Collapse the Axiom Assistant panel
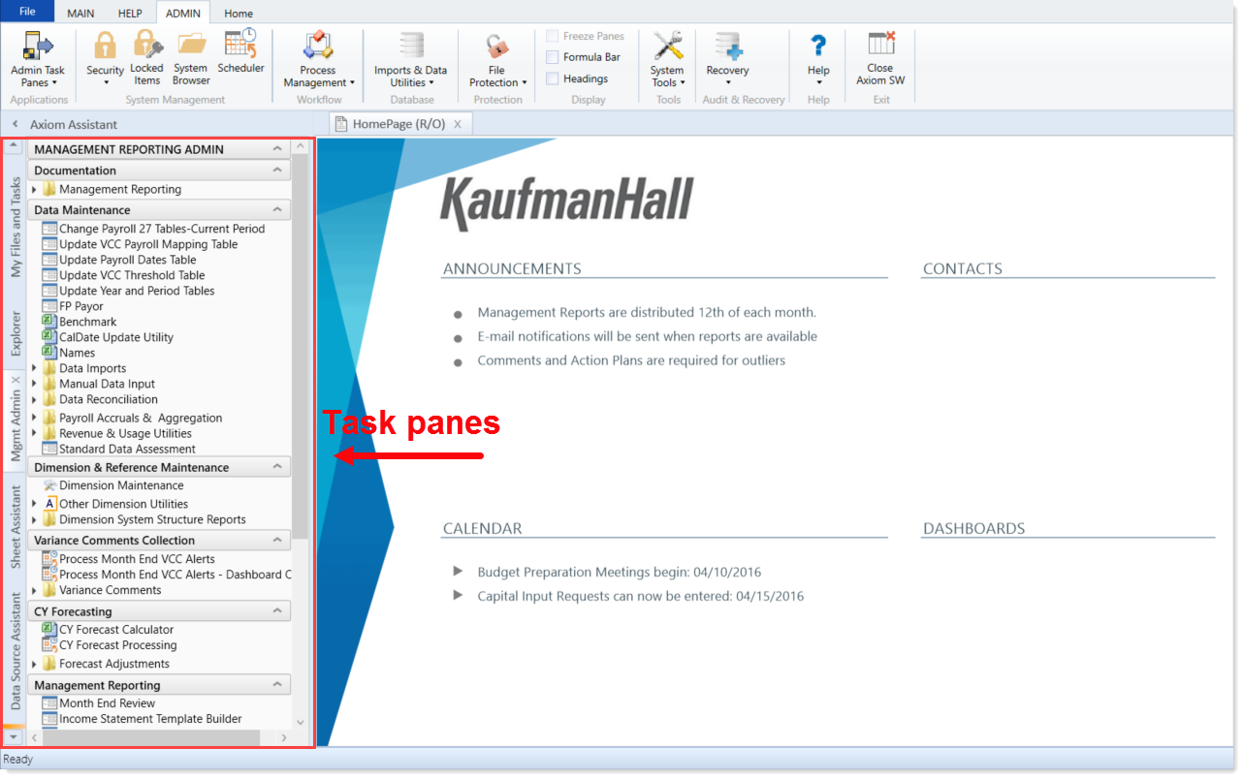This screenshot has width=1243, height=779. coord(15,124)
